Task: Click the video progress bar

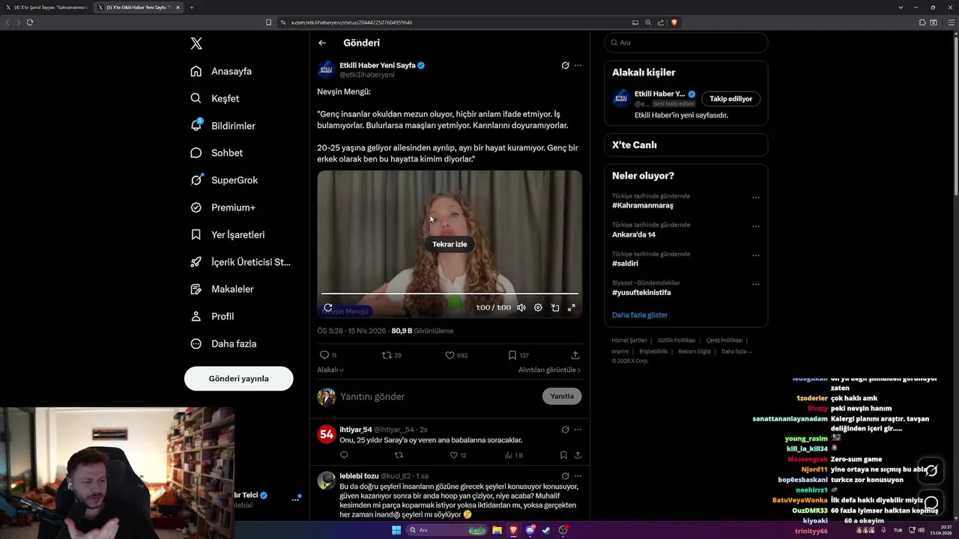Action: [x=450, y=293]
